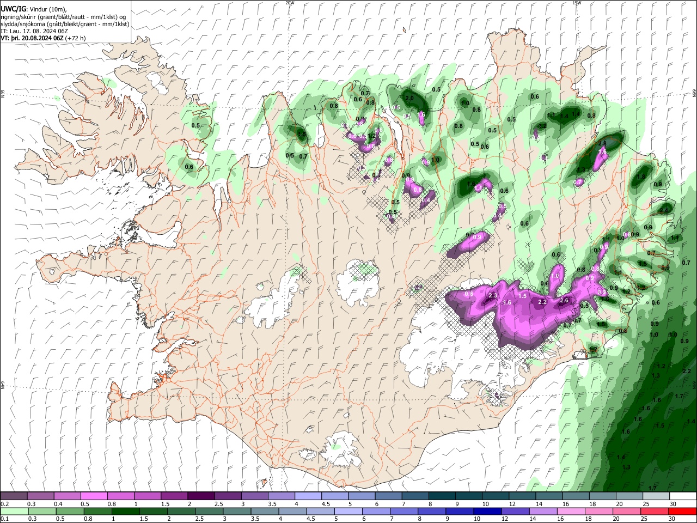Select the royal blue 8 swatch in lower legend

point(431,511)
